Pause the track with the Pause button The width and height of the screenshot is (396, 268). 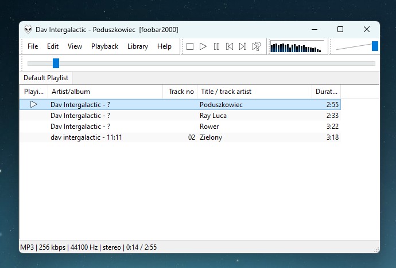pos(216,46)
